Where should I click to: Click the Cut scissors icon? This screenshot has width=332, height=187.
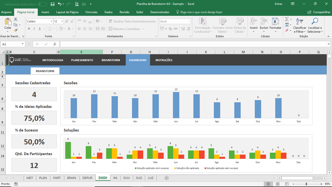tap(16, 19)
